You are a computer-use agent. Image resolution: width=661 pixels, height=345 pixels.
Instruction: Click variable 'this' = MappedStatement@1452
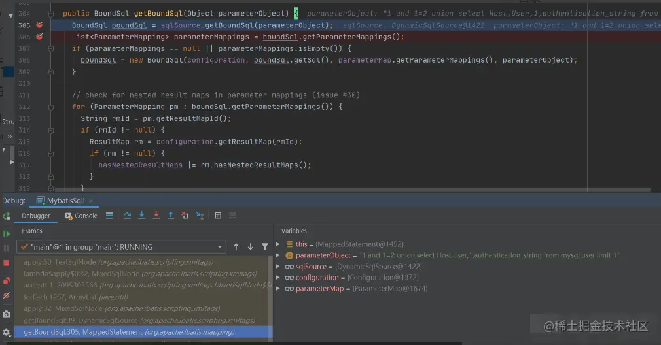click(349, 244)
